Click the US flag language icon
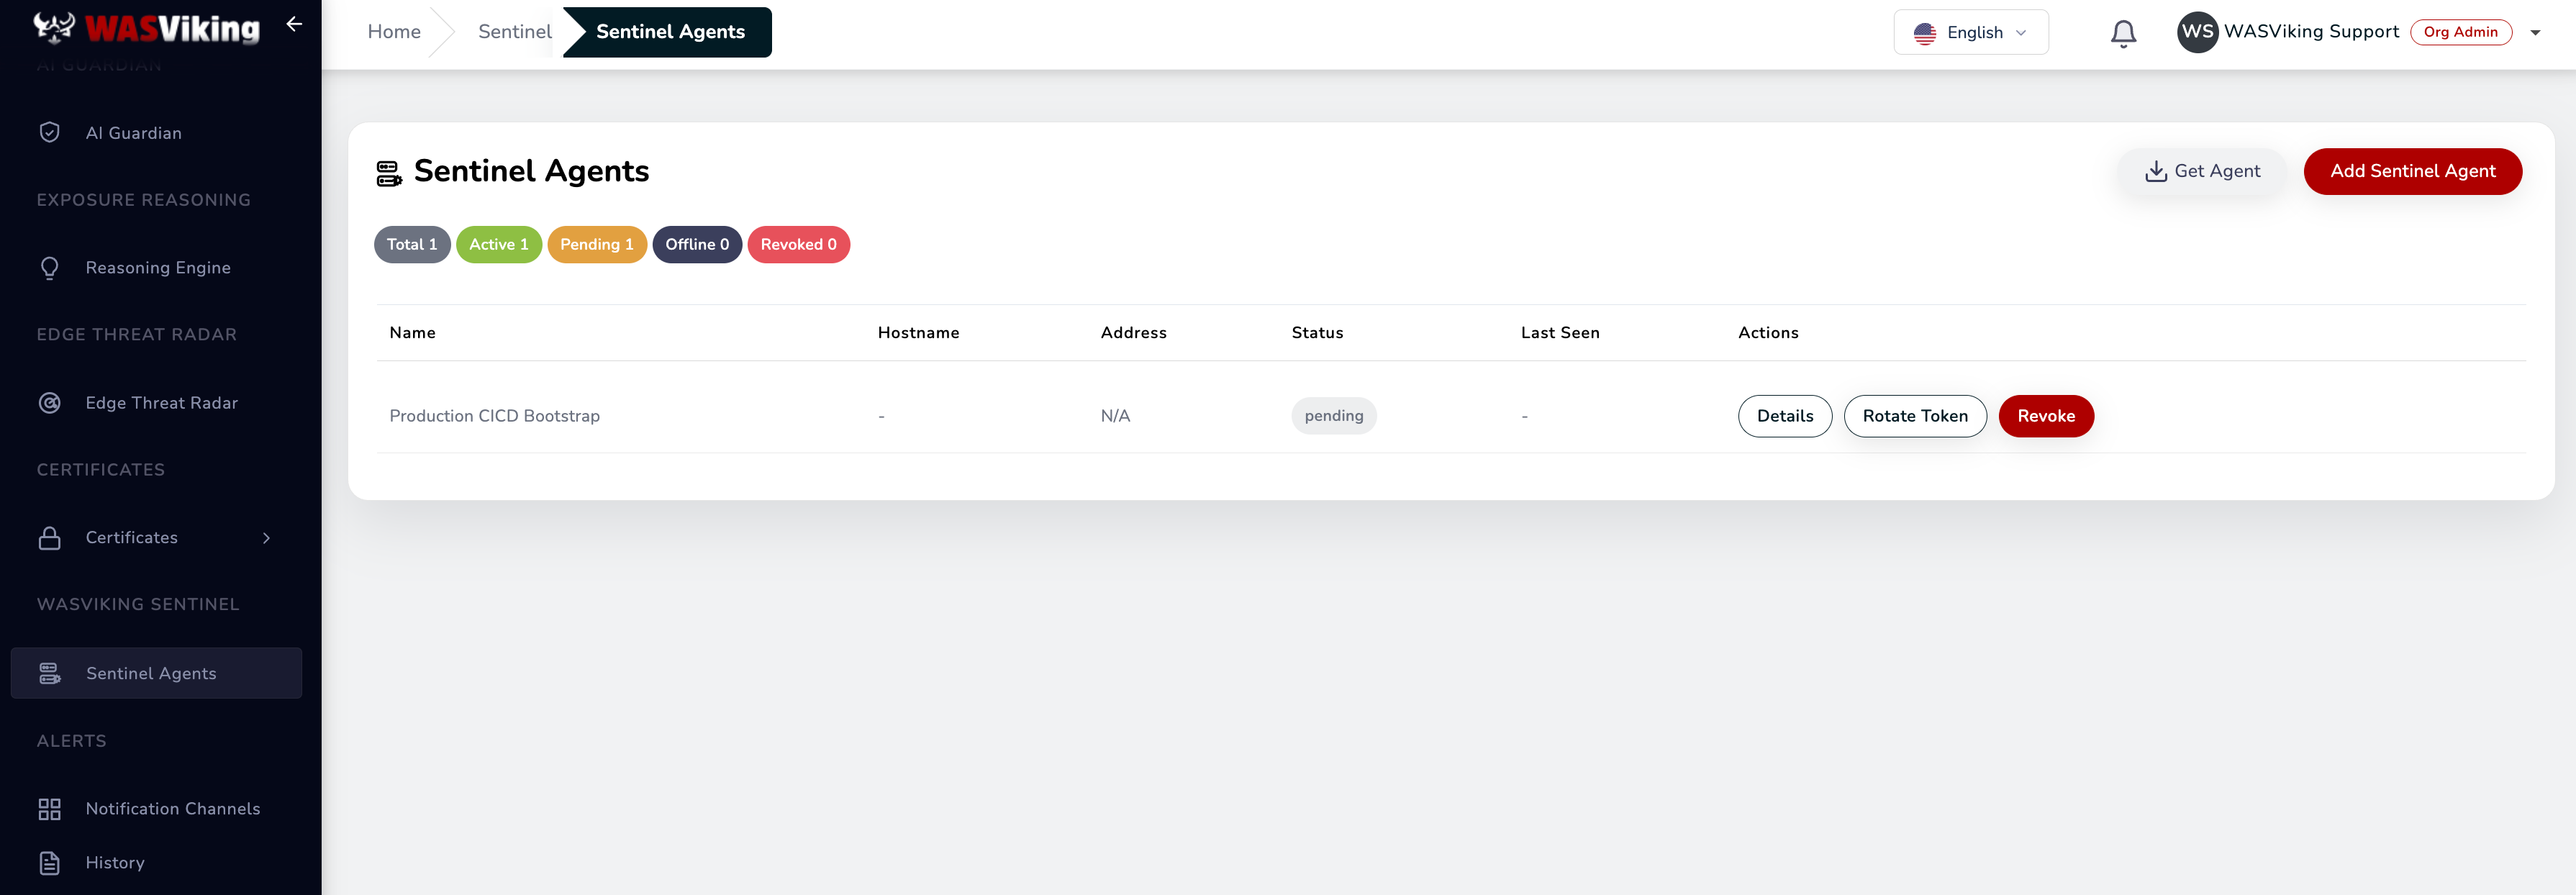 [1925, 33]
